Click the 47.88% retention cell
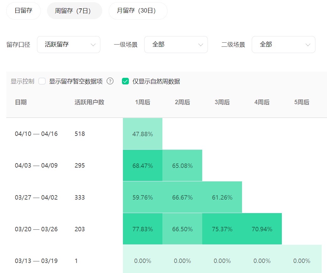Image resolution: width=327 pixels, height=273 pixels. tap(143, 134)
